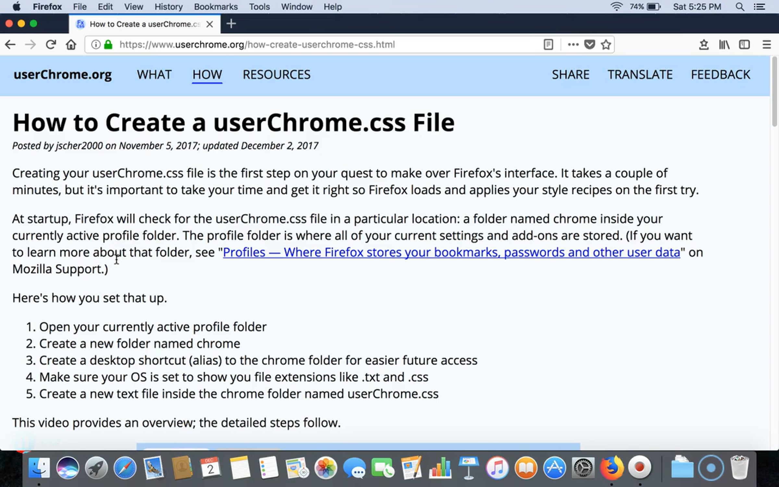Click the page's vertical scrollbar thumb
The height and width of the screenshot is (487, 779).
774,92
